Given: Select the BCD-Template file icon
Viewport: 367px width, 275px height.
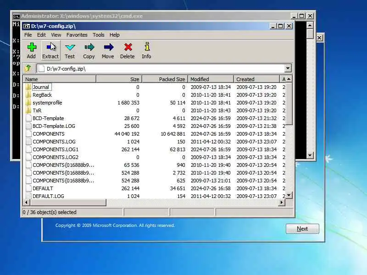Looking at the screenshot, I should coord(28,118).
